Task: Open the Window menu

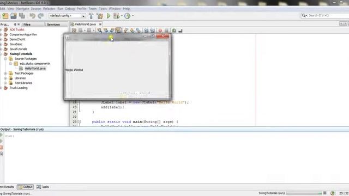Action: [115, 9]
